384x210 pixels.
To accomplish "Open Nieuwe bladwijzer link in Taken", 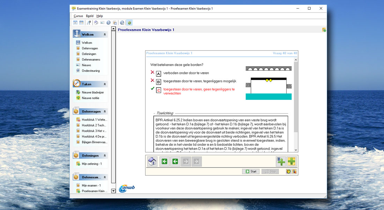I will pyautogui.click(x=93, y=92).
